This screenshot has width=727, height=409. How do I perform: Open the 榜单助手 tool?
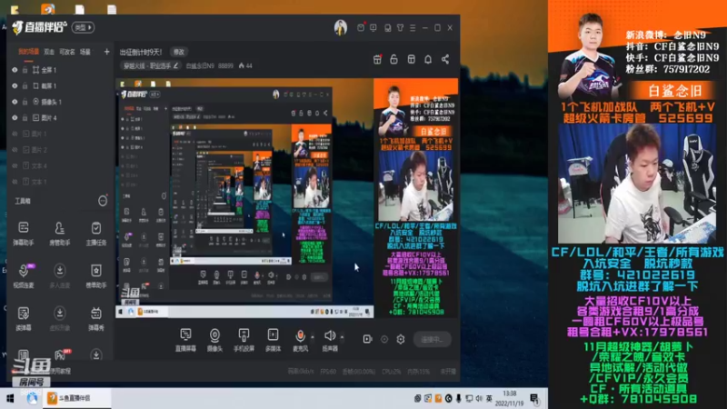pos(96,275)
